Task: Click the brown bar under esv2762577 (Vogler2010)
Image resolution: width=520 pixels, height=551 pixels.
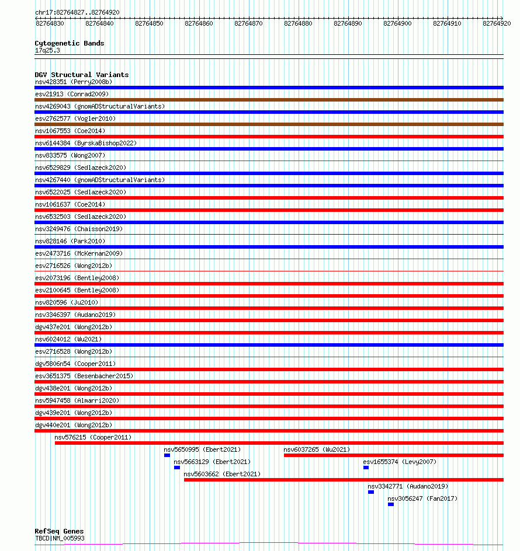Action: point(269,124)
